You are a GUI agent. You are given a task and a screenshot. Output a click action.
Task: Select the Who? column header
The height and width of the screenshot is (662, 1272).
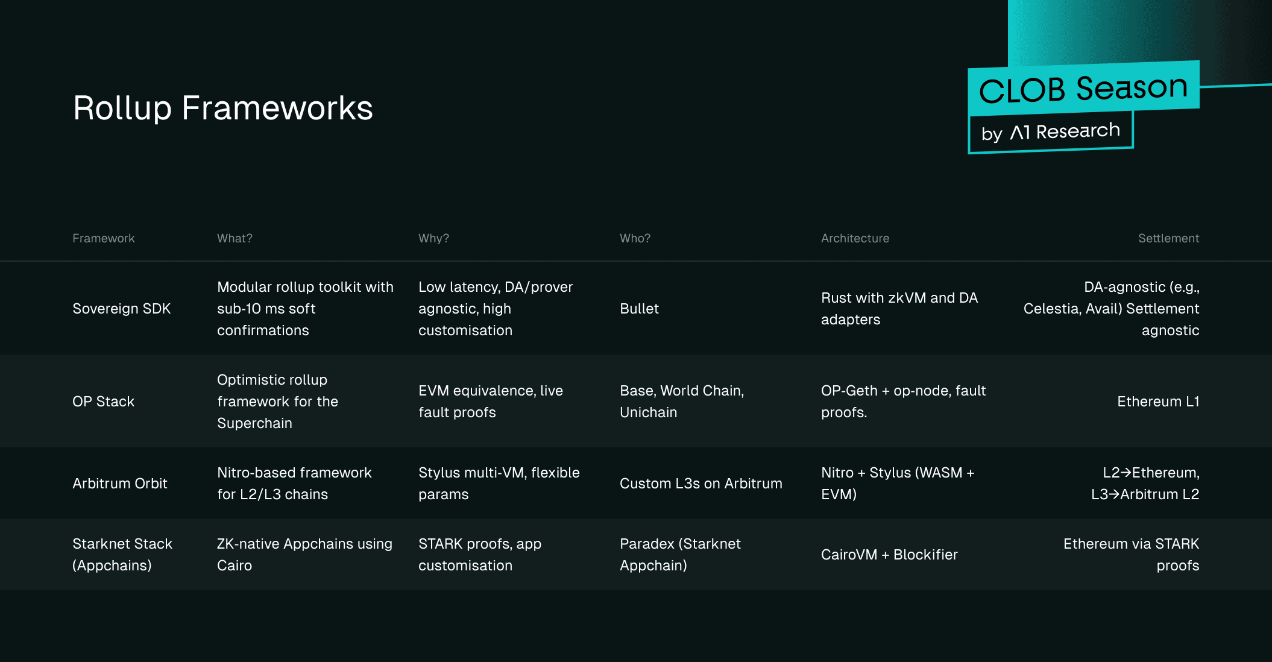tap(635, 238)
